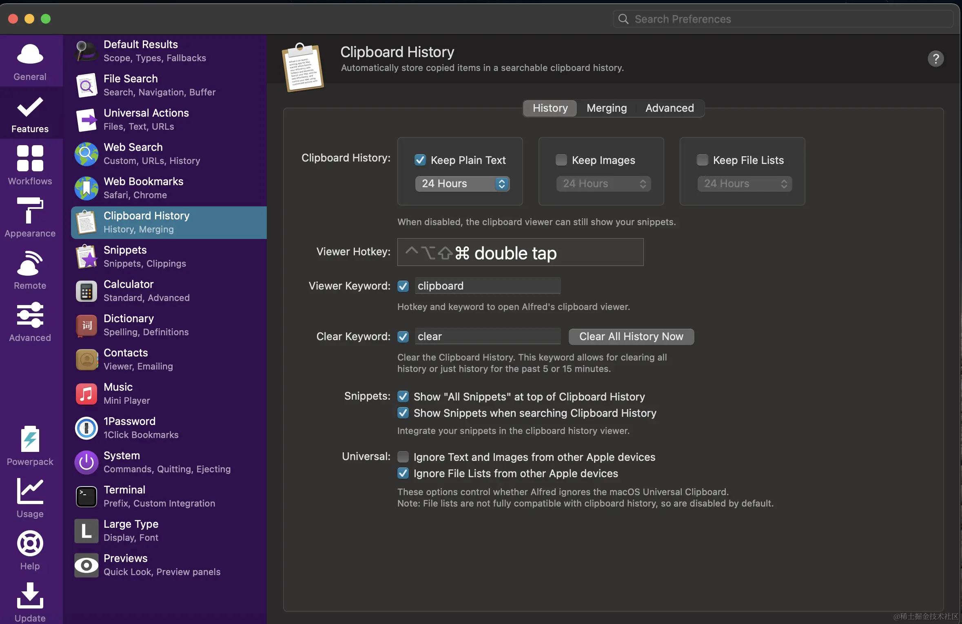Click Clear All History Now button
962x624 pixels.
tap(631, 336)
